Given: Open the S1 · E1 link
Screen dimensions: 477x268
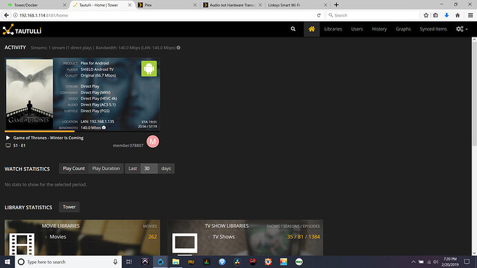Looking at the screenshot, I should [x=19, y=146].
